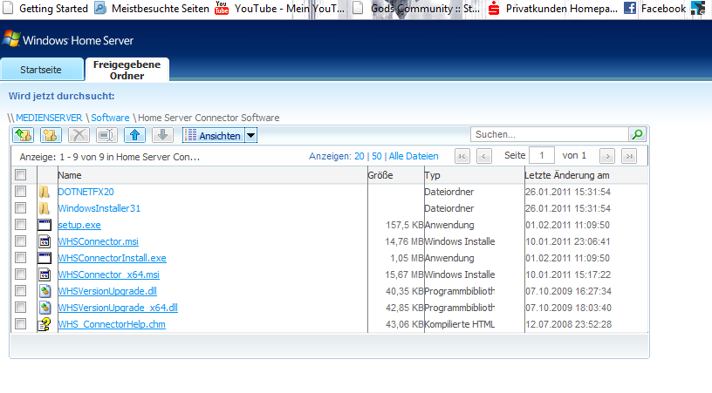
Task: Click the new folder toolbar icon
Action: click(51, 135)
